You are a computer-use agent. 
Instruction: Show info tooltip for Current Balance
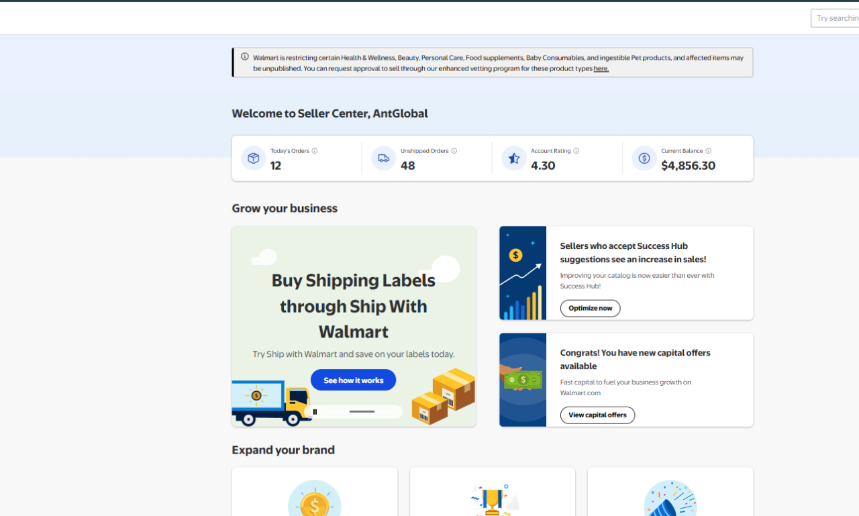[709, 151]
